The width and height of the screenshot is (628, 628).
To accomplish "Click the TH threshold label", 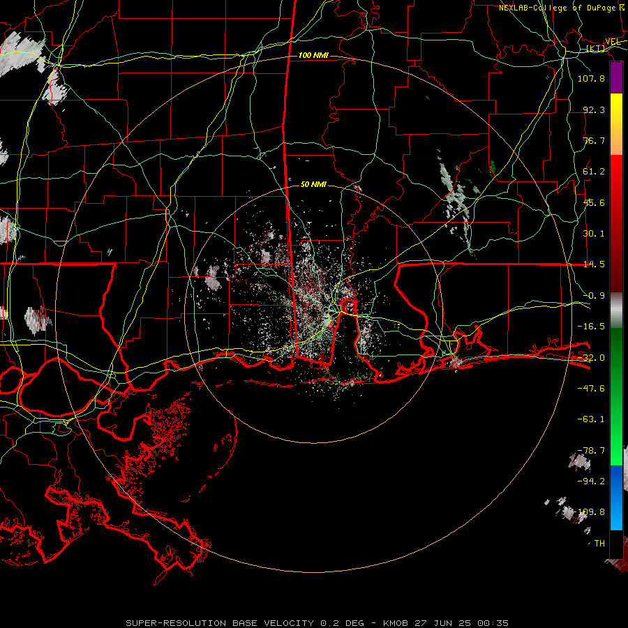I will tap(599, 544).
